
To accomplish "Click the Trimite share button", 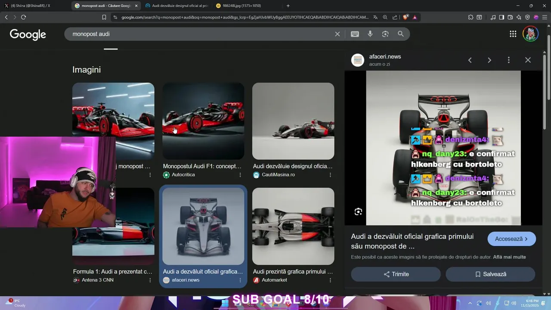I will click(396, 274).
